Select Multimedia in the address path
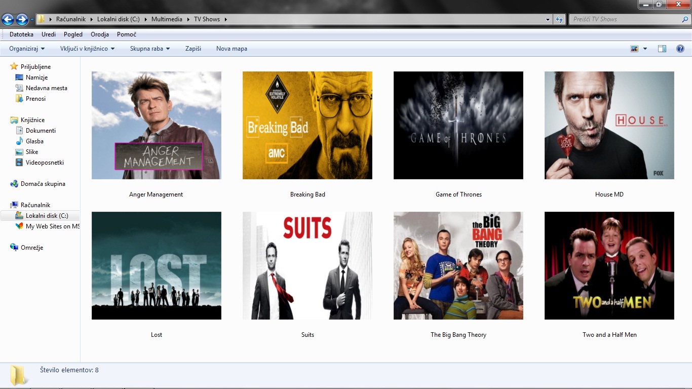Viewport: 692px width, 389px height. tap(167, 19)
